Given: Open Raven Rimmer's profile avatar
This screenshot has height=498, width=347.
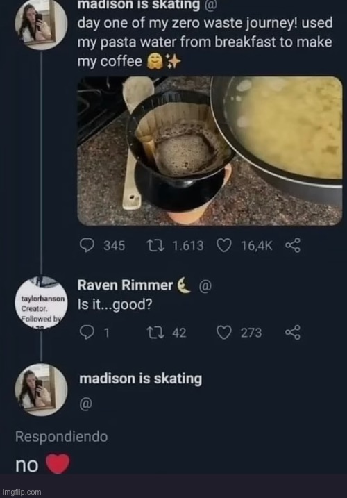Looking at the screenshot, I should tap(41, 303).
